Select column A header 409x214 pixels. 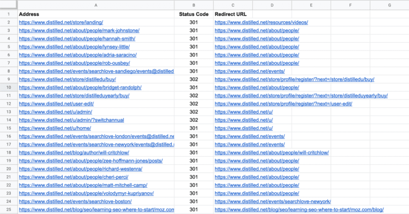(x=96, y=5)
